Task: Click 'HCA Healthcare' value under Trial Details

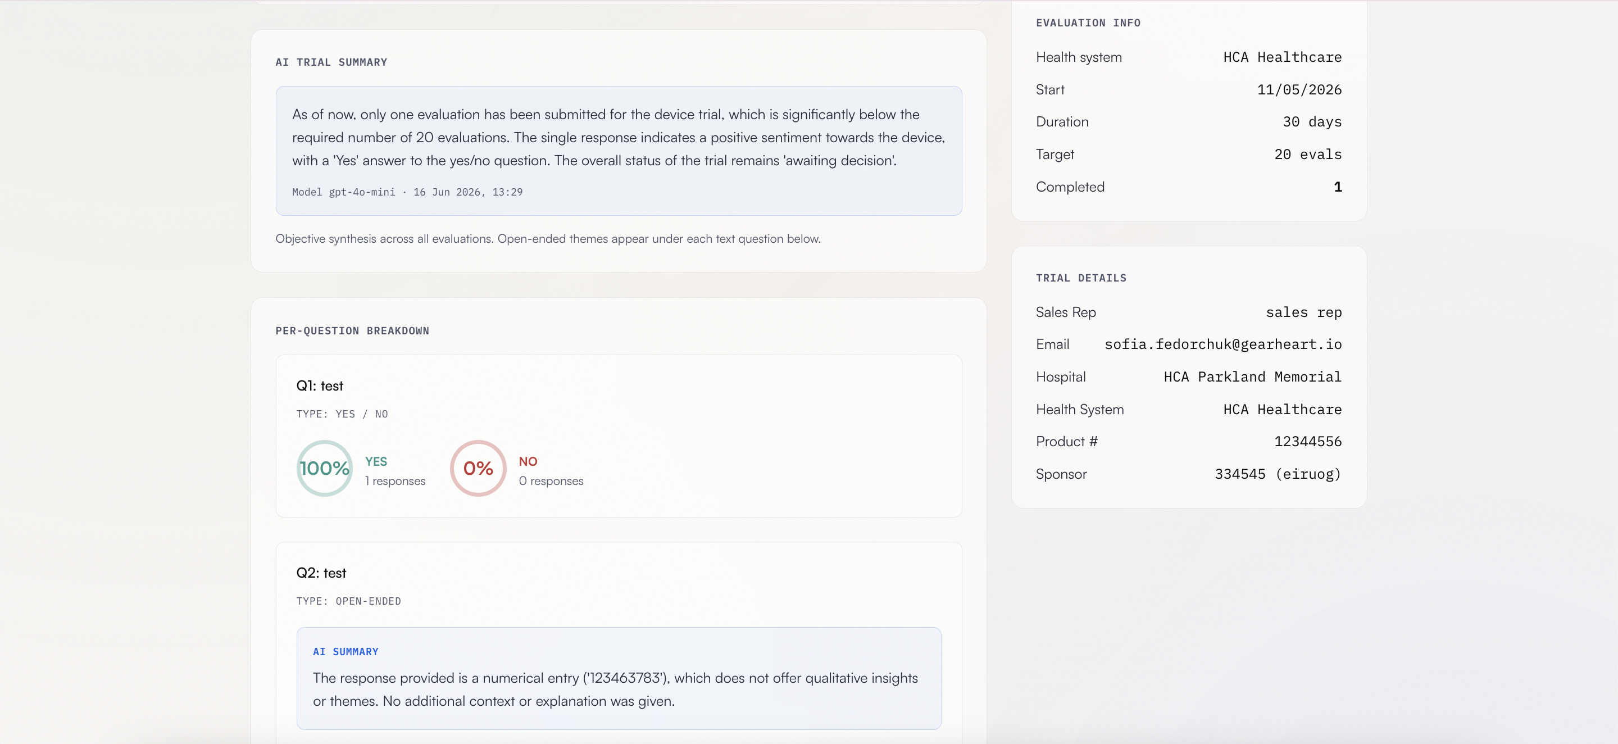Action: [x=1282, y=410]
